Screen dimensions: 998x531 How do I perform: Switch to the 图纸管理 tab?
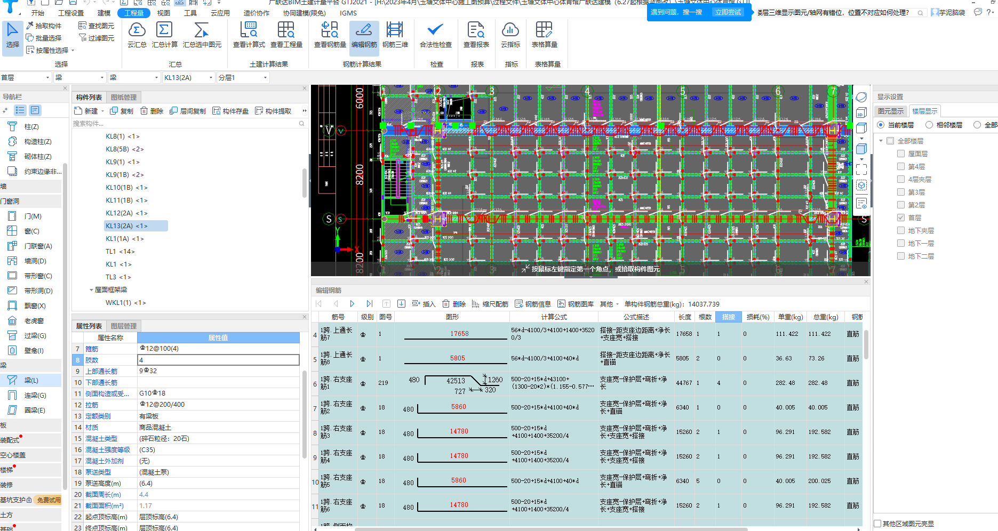(124, 97)
